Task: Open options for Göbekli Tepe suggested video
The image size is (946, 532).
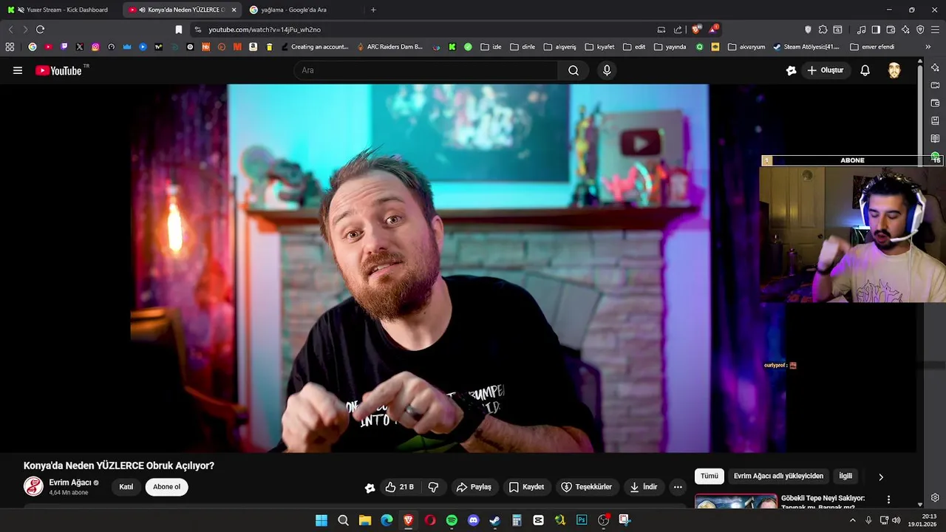Action: (x=888, y=499)
